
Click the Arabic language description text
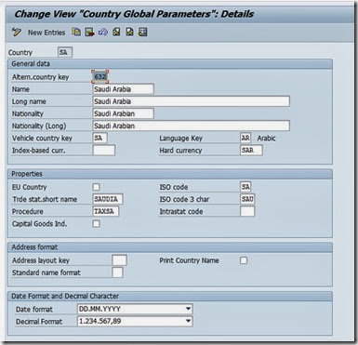266,139
